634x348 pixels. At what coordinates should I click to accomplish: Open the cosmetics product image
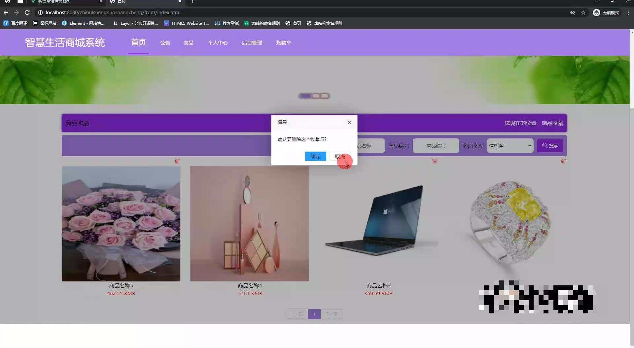[x=250, y=224]
